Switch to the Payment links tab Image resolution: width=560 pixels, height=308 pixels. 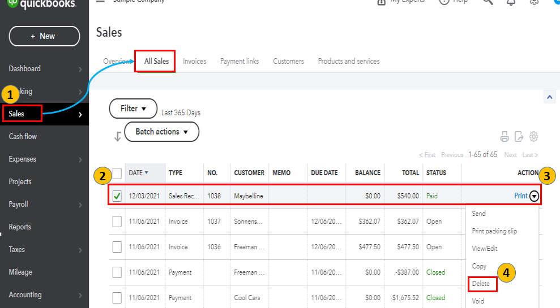240,61
